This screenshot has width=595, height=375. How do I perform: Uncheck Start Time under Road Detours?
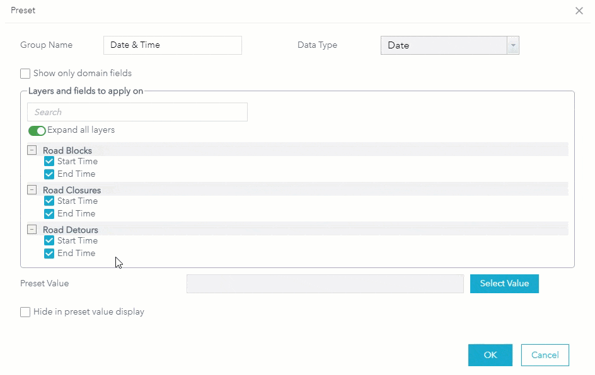click(49, 241)
